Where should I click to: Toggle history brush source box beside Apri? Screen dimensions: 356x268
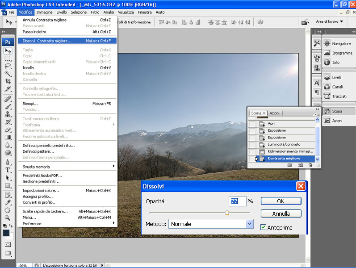pyautogui.click(x=252, y=123)
